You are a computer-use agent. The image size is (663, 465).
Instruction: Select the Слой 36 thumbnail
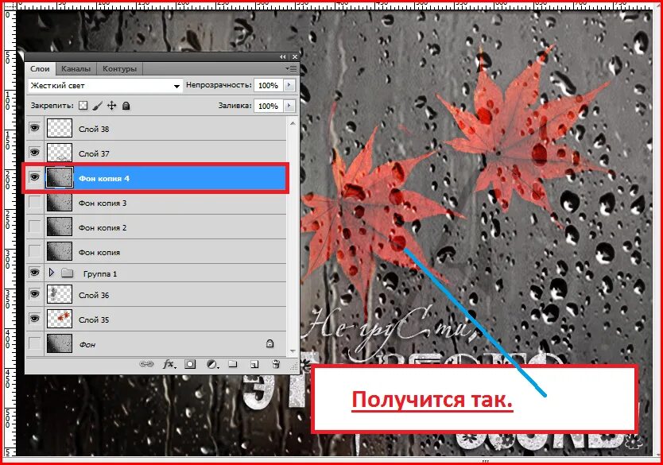pyautogui.click(x=59, y=294)
